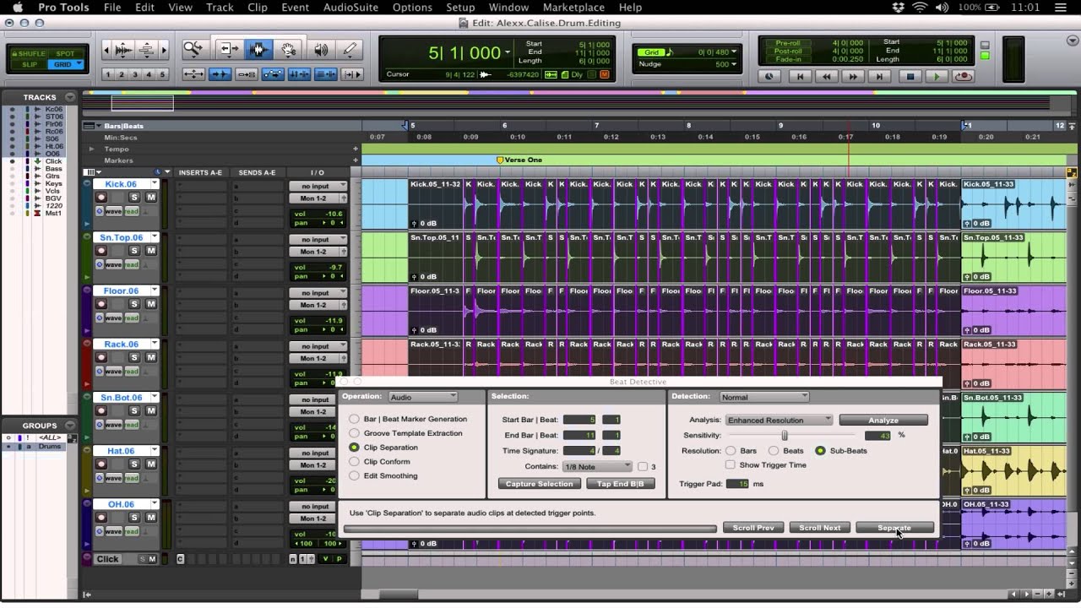Open the Operation Audio dropdown
The image size is (1081, 608).
pos(423,396)
